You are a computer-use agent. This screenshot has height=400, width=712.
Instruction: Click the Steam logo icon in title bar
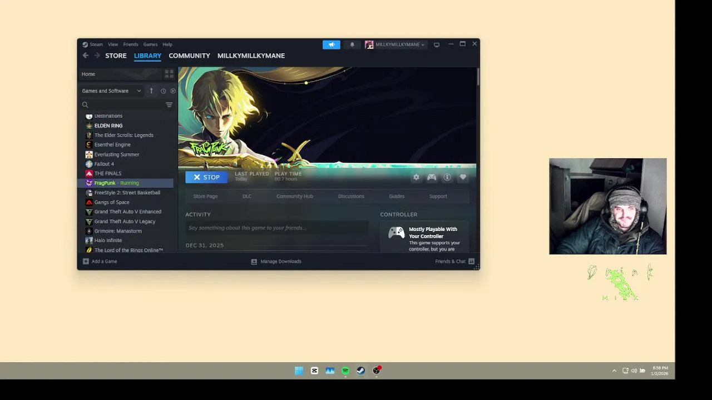(x=85, y=44)
